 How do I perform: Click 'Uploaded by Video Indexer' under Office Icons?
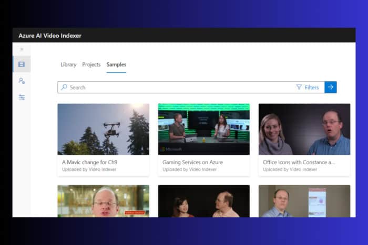pyautogui.click(x=290, y=169)
